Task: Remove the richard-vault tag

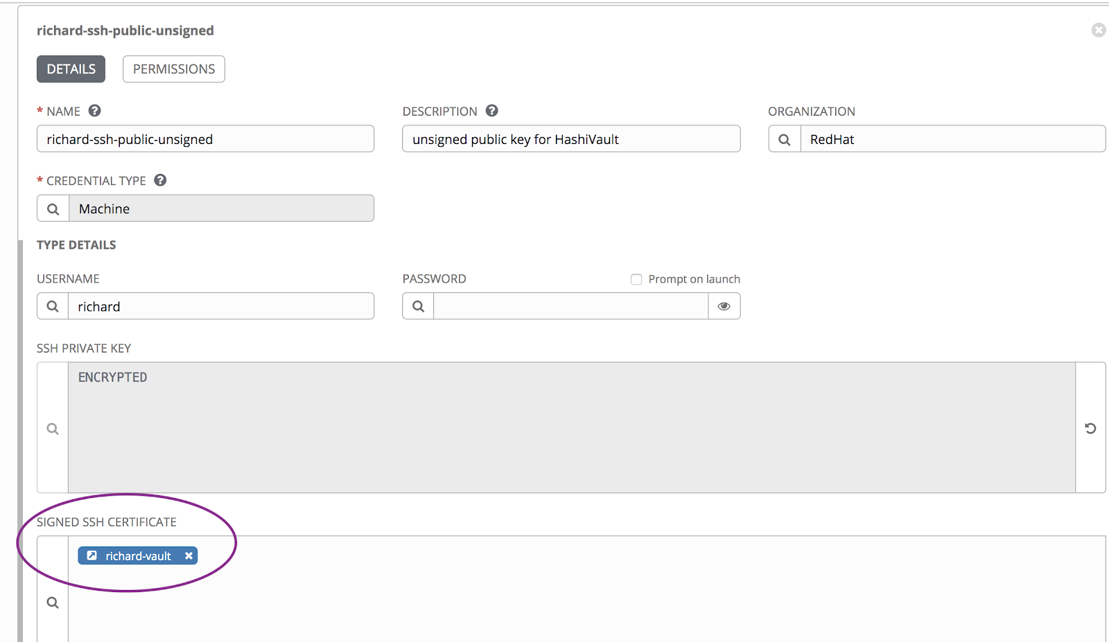Action: (x=189, y=555)
